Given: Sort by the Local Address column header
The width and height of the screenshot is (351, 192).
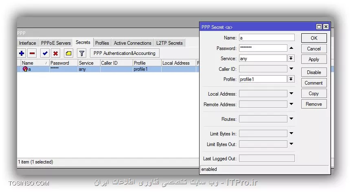Looking at the screenshot, I should point(179,63).
